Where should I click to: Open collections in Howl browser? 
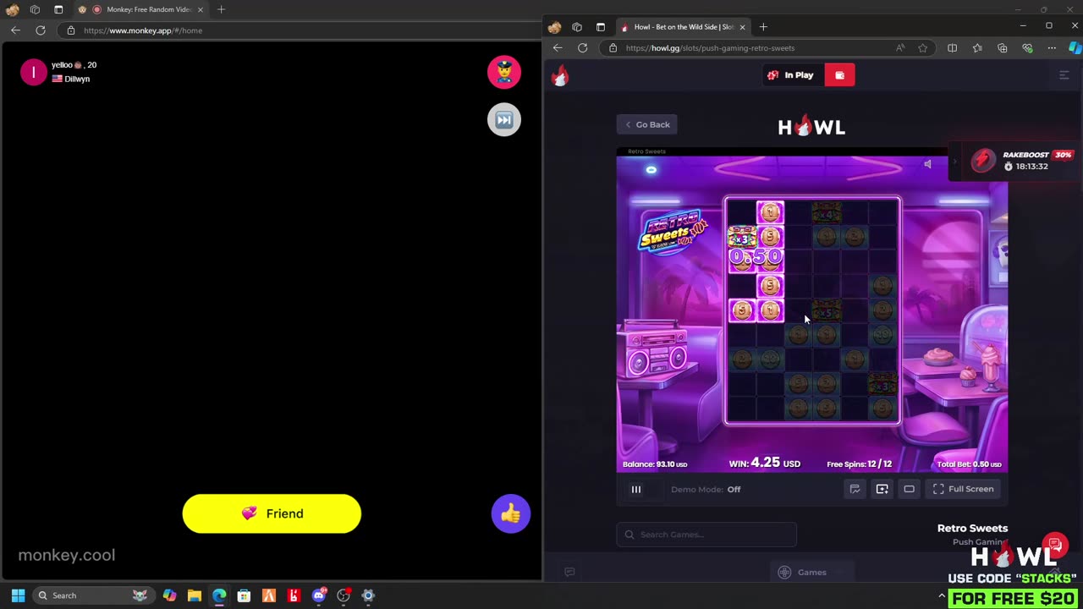(1003, 48)
